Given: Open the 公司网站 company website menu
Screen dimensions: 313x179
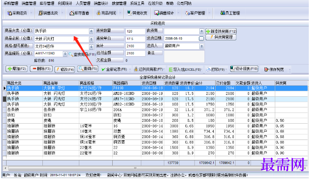Looking at the screenshot, I should point(184,3).
